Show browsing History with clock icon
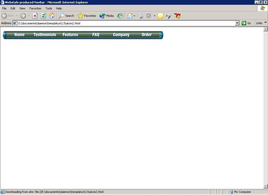The height and width of the screenshot is (195, 268). click(120, 16)
